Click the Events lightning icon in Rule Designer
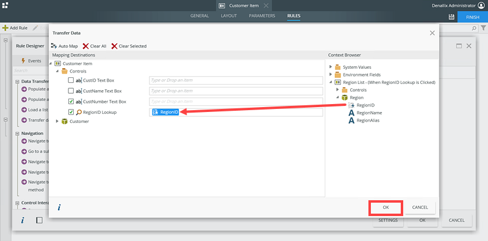The width and height of the screenshot is (488, 241). [x=23, y=61]
